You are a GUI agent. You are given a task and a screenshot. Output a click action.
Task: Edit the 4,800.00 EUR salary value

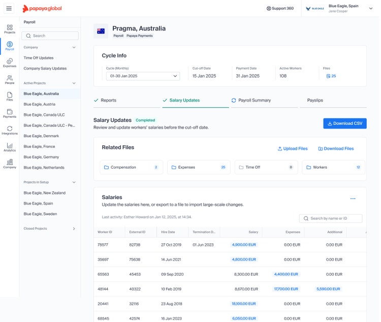tap(244, 260)
